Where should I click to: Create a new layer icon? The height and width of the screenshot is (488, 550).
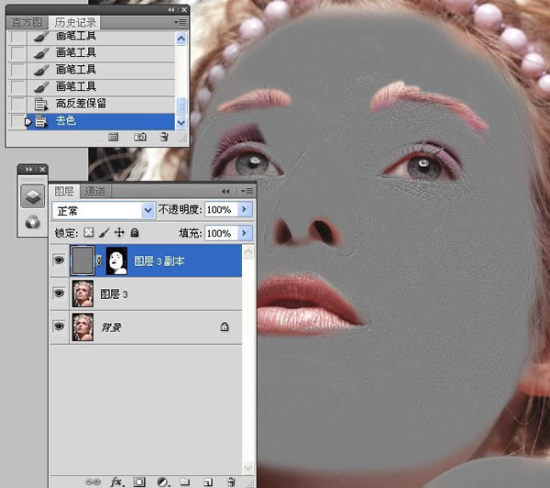208,482
